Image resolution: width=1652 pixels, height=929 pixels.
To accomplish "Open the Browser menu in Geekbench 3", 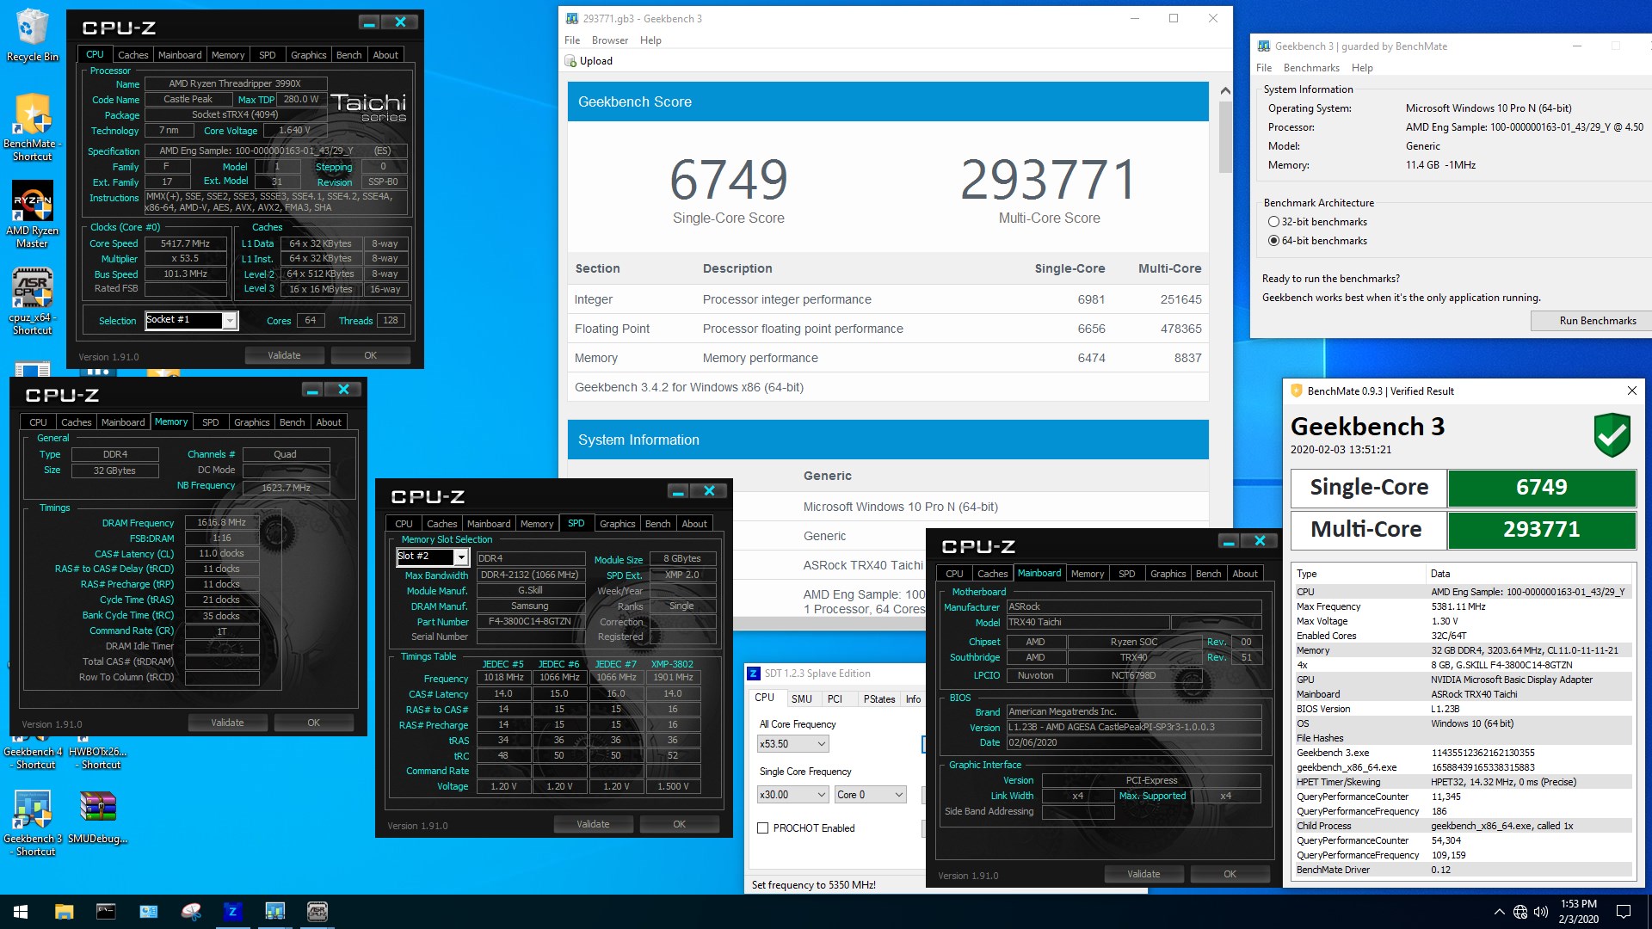I will (609, 40).
